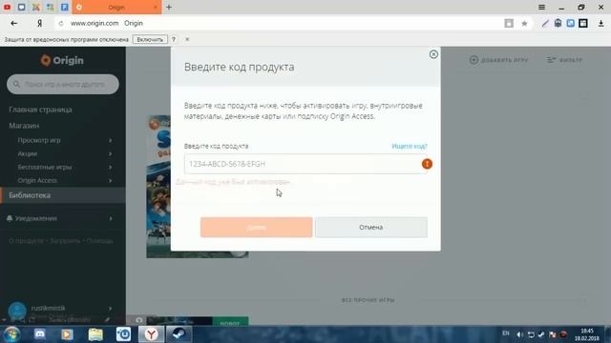Cancel with the 'Отмена' button
Image resolution: width=611 pixels, height=343 pixels.
pos(371,227)
